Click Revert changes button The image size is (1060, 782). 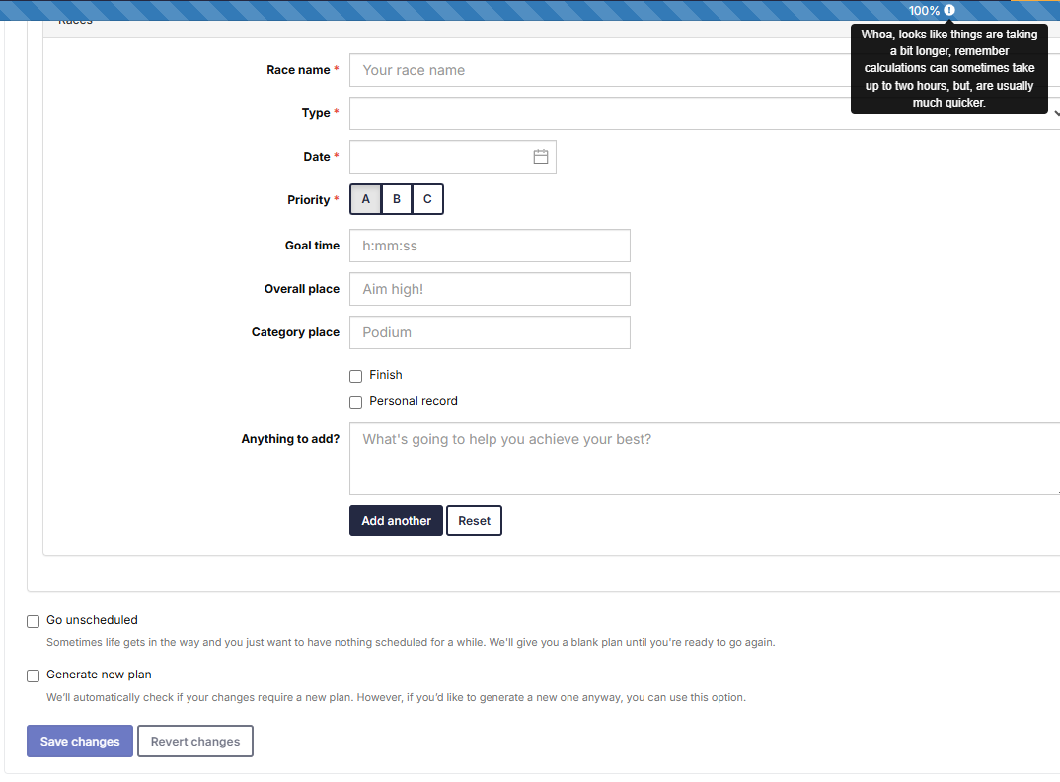pos(195,742)
